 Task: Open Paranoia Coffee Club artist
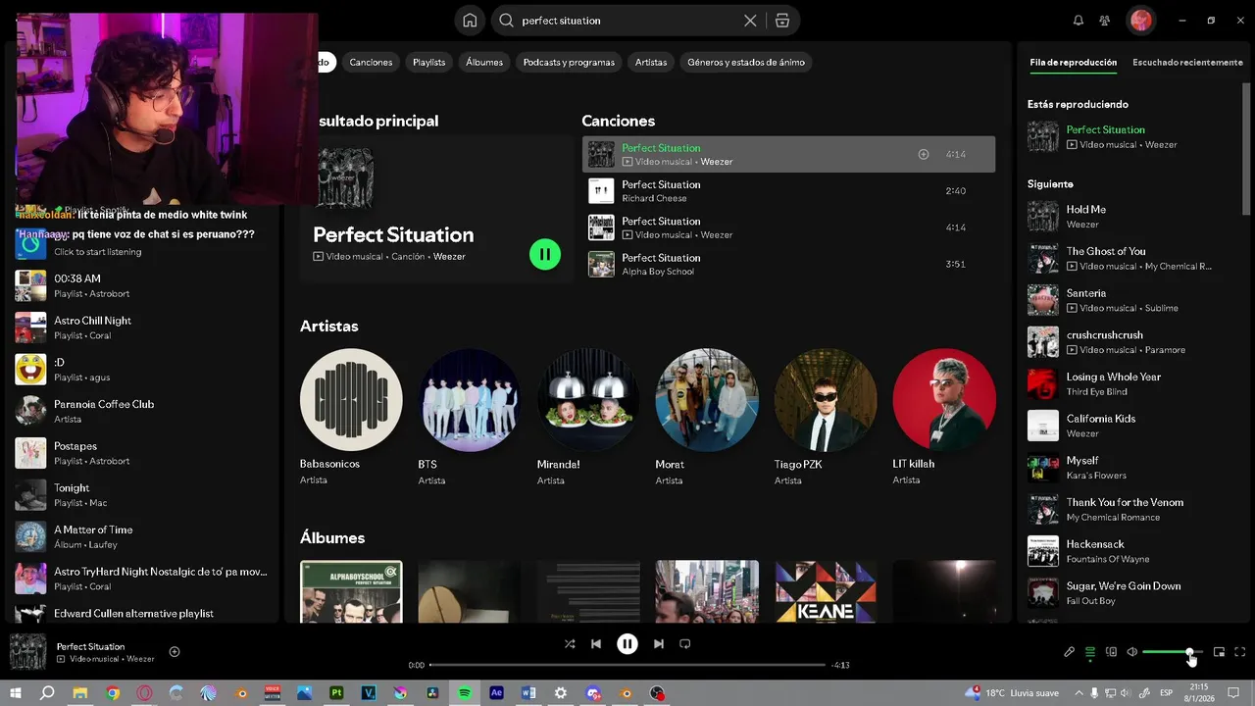143,411
